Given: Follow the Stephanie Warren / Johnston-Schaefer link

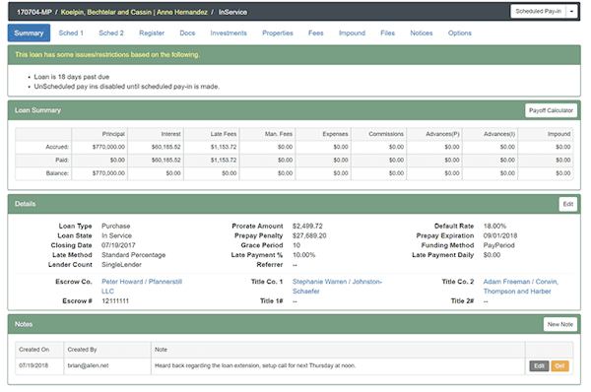Looking at the screenshot, I should pos(337,287).
